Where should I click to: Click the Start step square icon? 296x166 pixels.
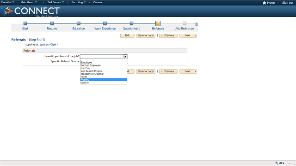[x=25, y=24]
